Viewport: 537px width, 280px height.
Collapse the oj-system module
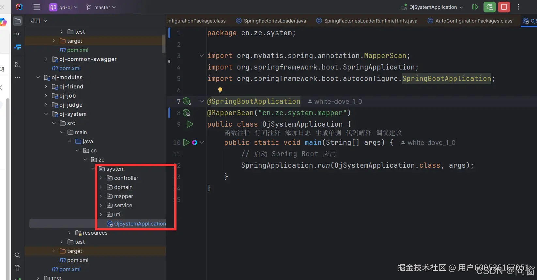46,114
